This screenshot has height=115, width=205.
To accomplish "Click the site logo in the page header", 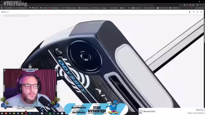I will [x=5, y=12].
